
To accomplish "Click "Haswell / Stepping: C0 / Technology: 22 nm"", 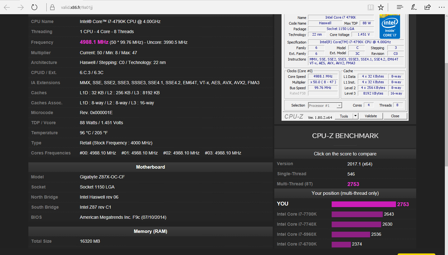I will coord(123,62).
